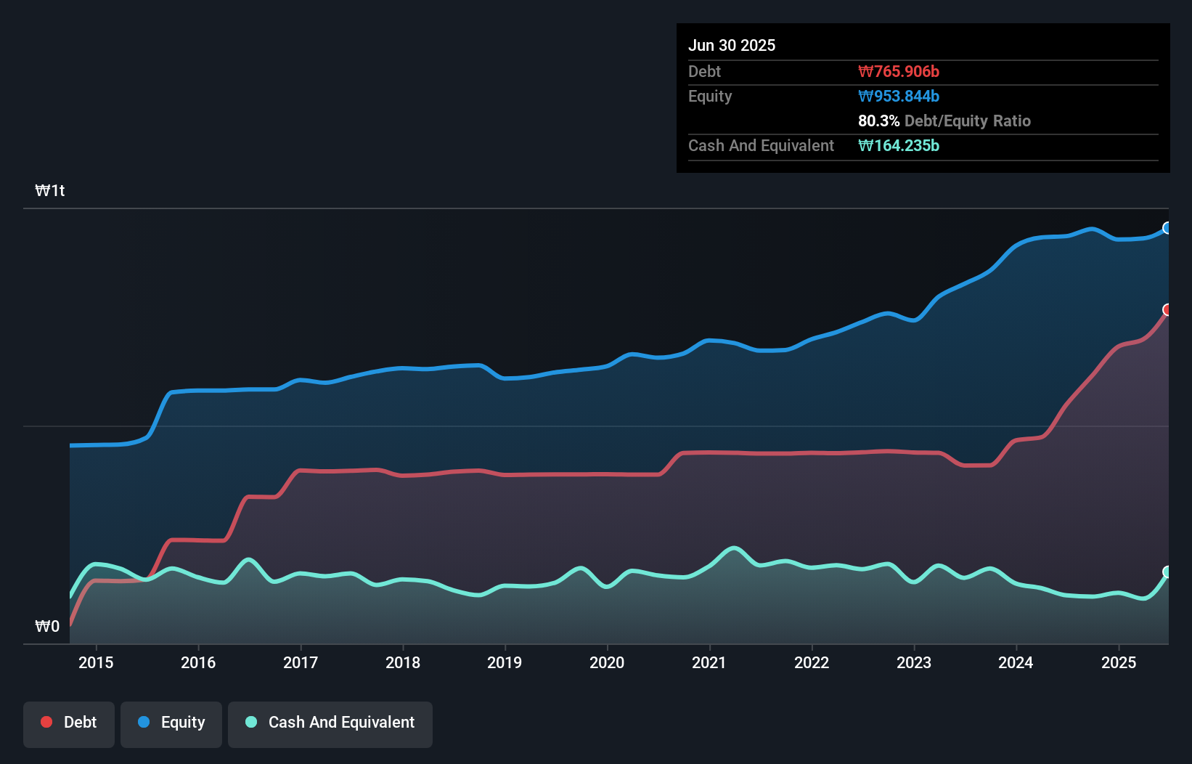Click the Cash value ₩164.235b in tooltip
This screenshot has height=764, width=1192.
pos(899,146)
